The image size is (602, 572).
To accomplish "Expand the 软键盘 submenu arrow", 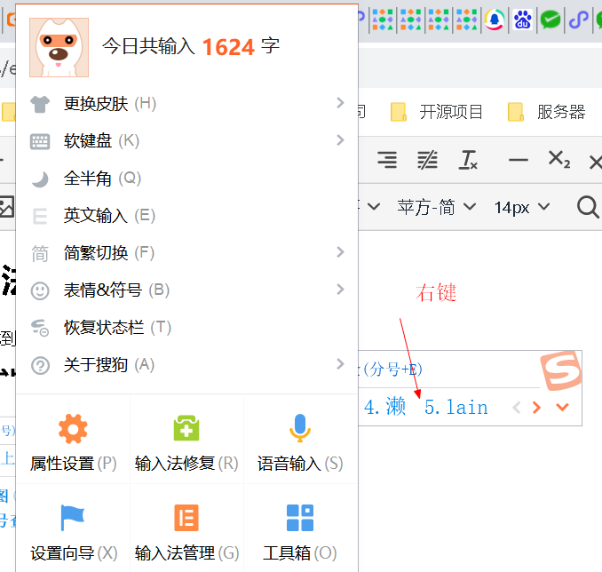I will click(340, 139).
